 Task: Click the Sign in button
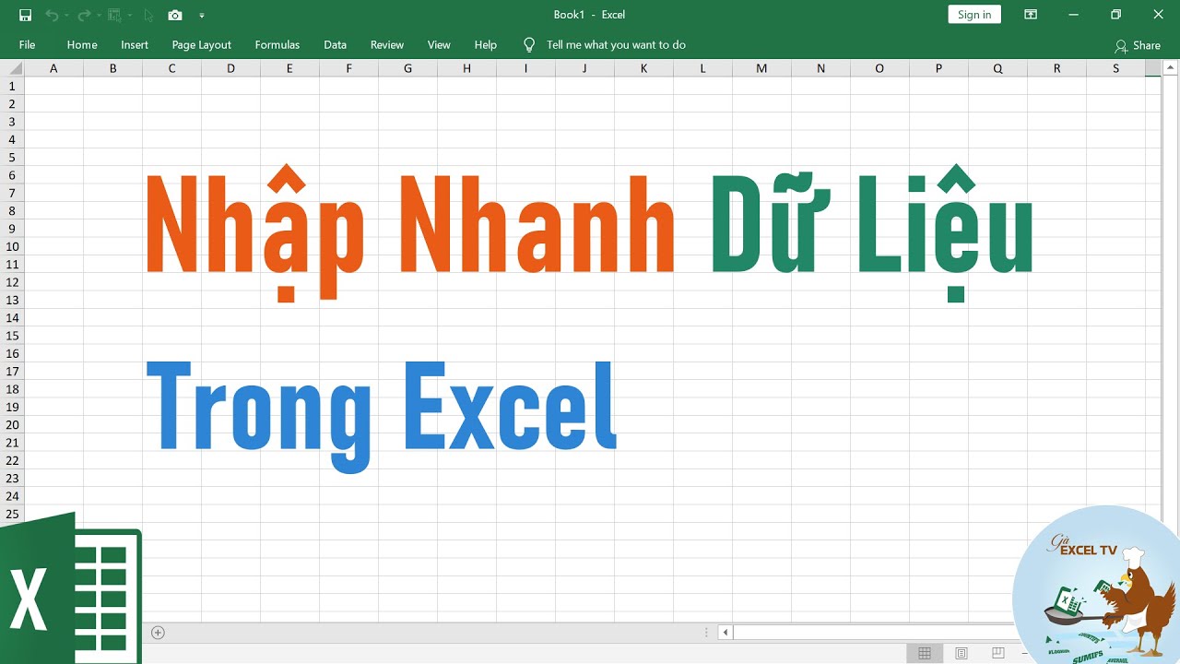(x=974, y=14)
